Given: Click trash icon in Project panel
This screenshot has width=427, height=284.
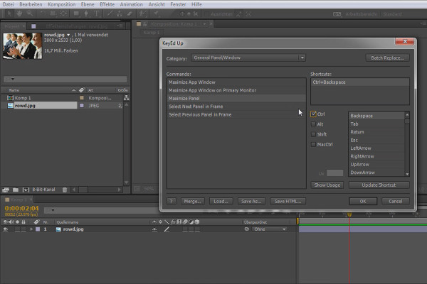Looking at the screenshot, I should 65,190.
